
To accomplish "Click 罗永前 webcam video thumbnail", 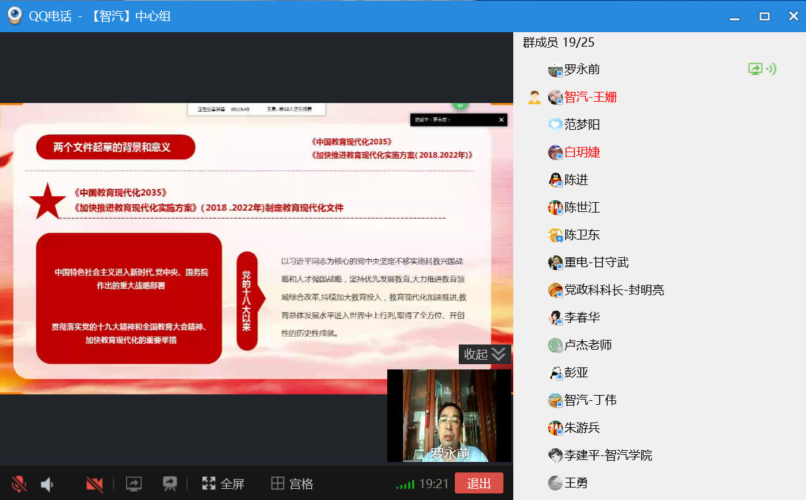I will (449, 415).
